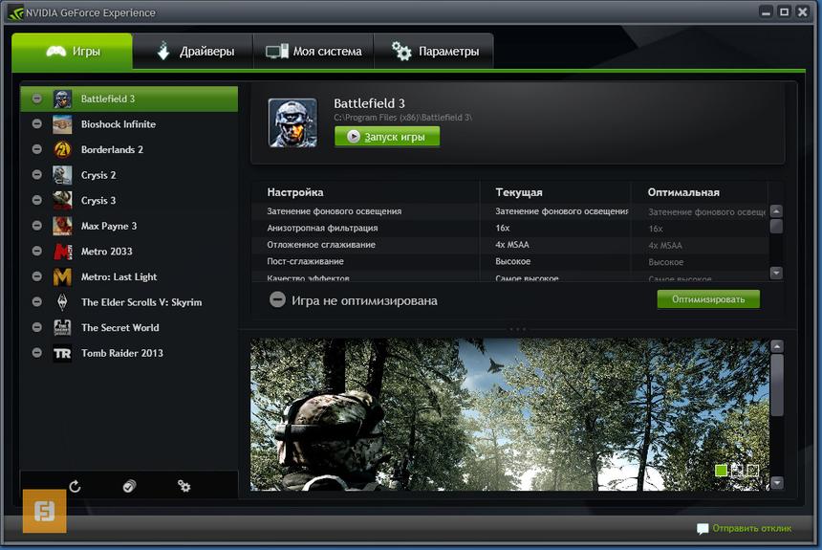Click the Отложенное сглаживание setting row
Screen dimensions: 822x550
pyautogui.click(x=510, y=245)
